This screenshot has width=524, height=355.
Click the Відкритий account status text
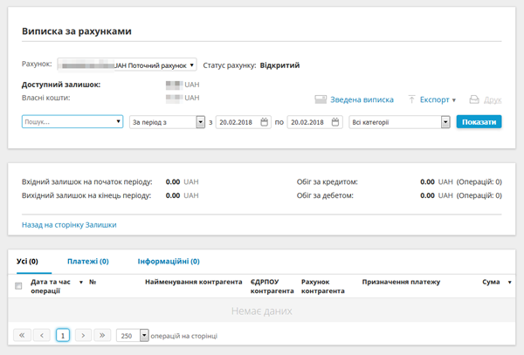pyautogui.click(x=279, y=65)
